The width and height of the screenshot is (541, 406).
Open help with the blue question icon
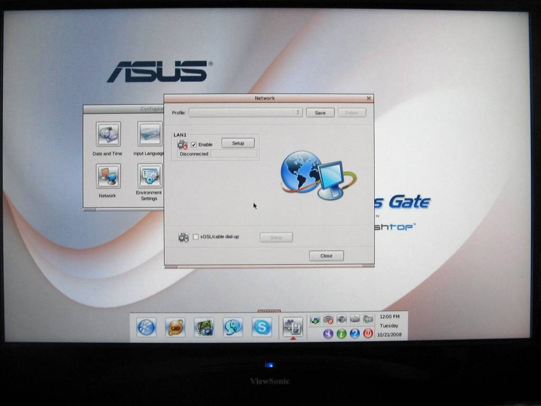click(x=355, y=334)
